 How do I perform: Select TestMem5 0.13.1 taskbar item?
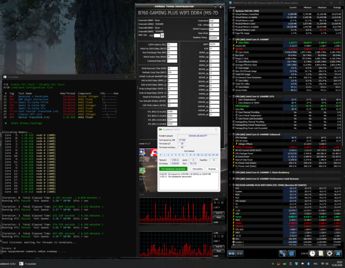click(x=8, y=263)
